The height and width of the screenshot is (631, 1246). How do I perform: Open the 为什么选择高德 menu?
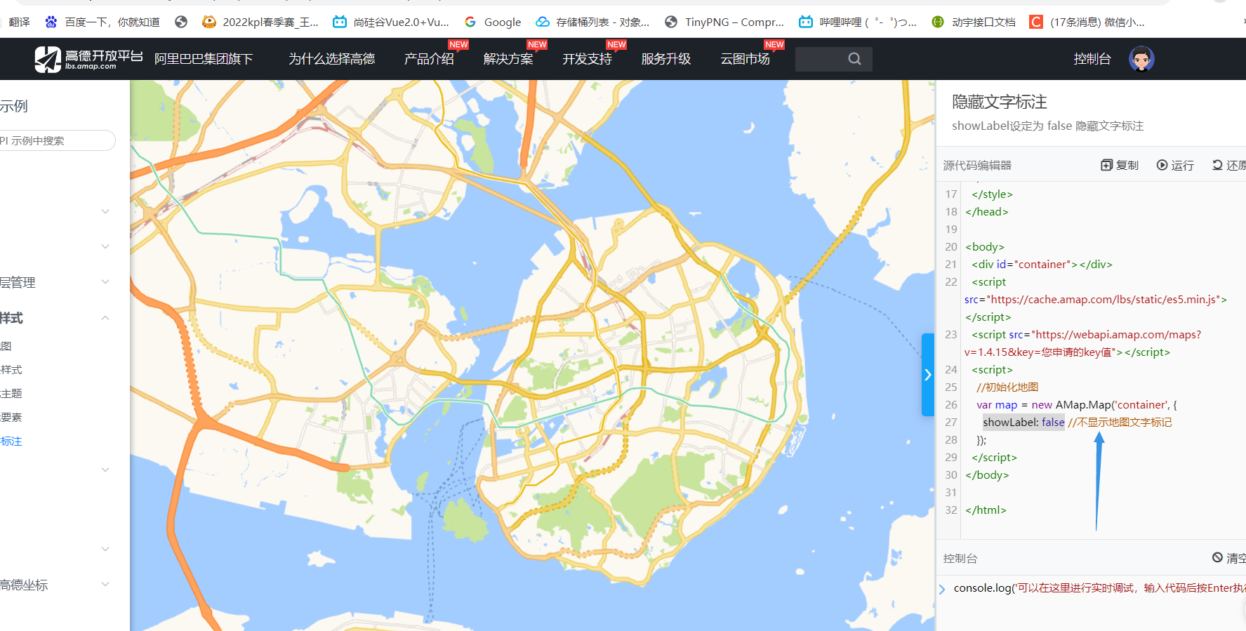tap(331, 59)
